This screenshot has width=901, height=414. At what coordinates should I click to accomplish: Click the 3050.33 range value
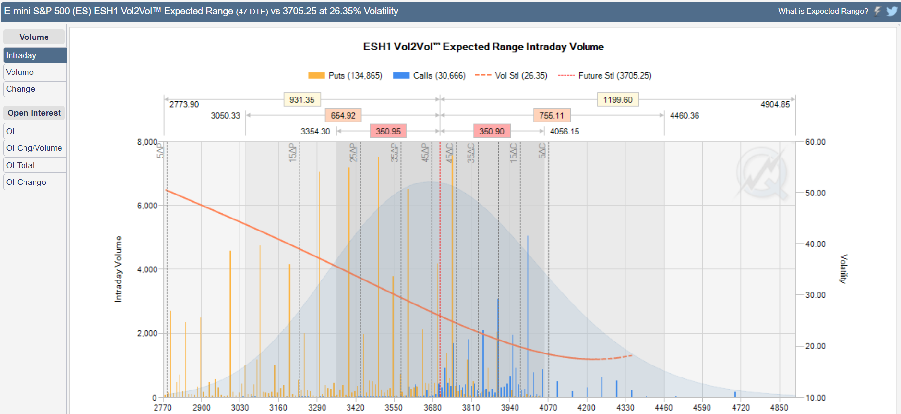[226, 116]
